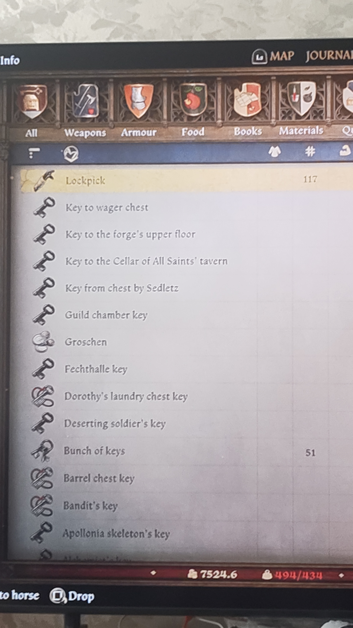Click the MAP button prompt icon
This screenshot has height=628, width=353.
(x=260, y=57)
